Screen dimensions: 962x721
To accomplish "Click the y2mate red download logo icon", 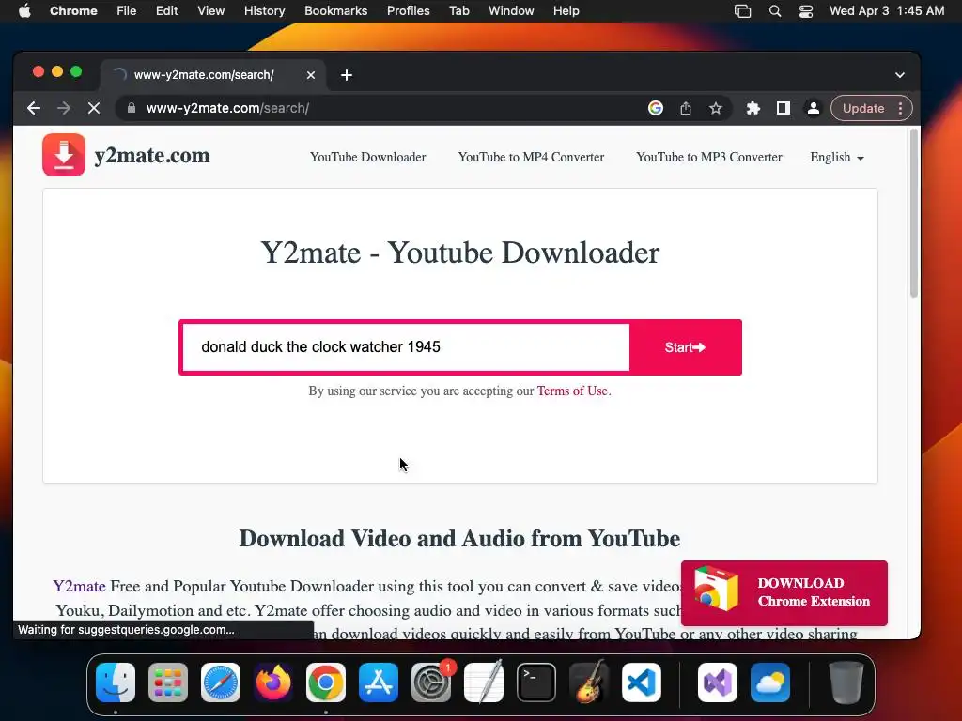I will click(64, 155).
